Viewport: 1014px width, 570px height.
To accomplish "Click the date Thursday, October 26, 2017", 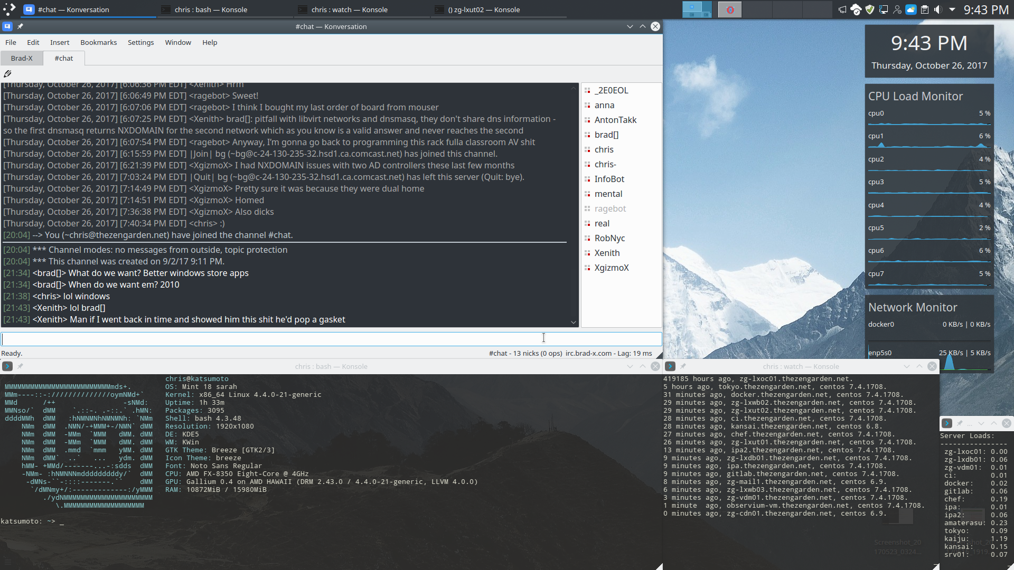I will [x=929, y=65].
